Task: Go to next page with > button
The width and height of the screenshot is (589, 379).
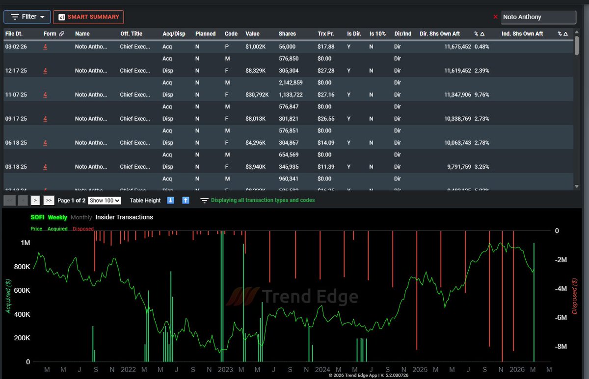Action: (35, 200)
